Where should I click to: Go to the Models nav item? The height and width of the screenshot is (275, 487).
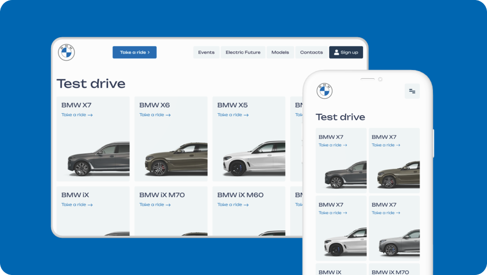click(x=280, y=53)
